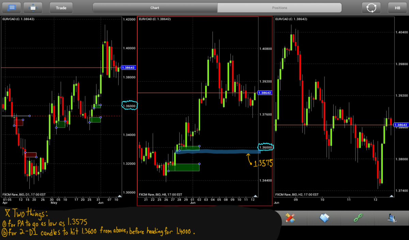The image size is (409, 240).
Task: Open the blue folder templates icon
Action: [324, 218]
